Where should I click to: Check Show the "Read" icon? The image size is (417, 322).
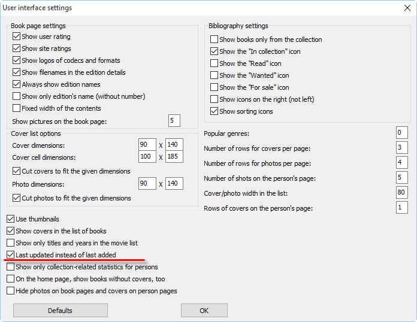tap(214, 63)
